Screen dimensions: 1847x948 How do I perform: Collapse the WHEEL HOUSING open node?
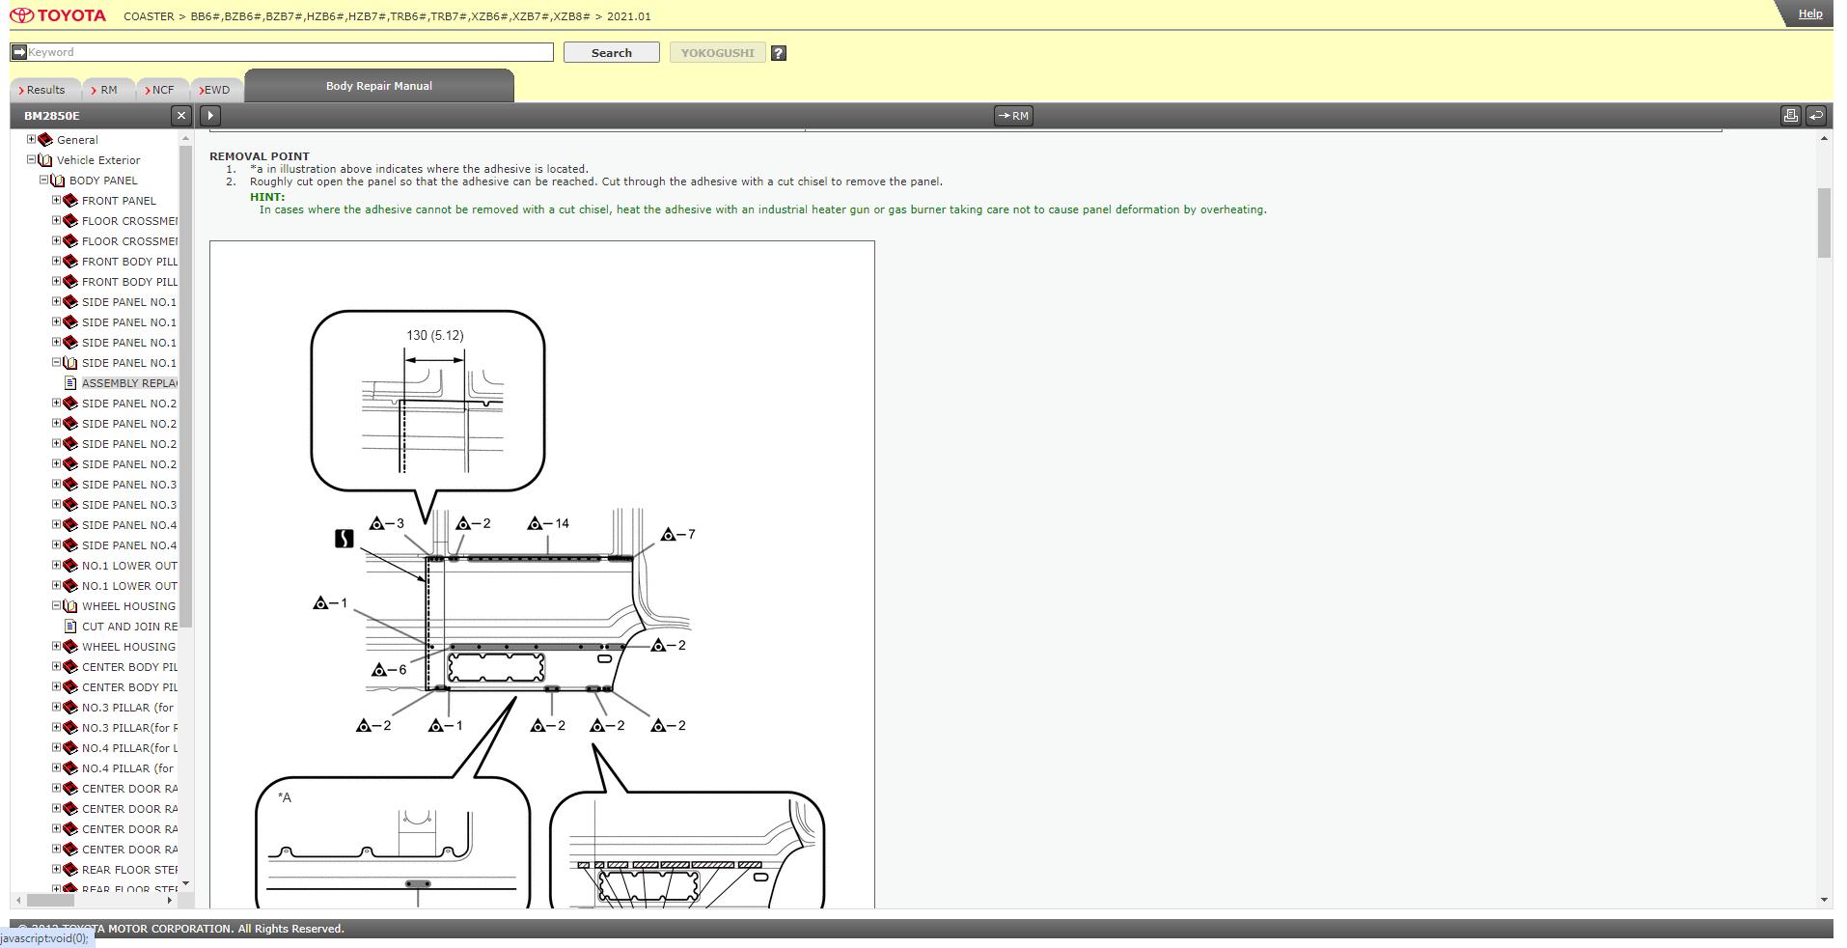(56, 605)
